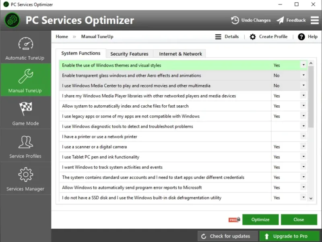Expand dropdown for printer or network printer row
This screenshot has width=322, height=242.
point(303,136)
